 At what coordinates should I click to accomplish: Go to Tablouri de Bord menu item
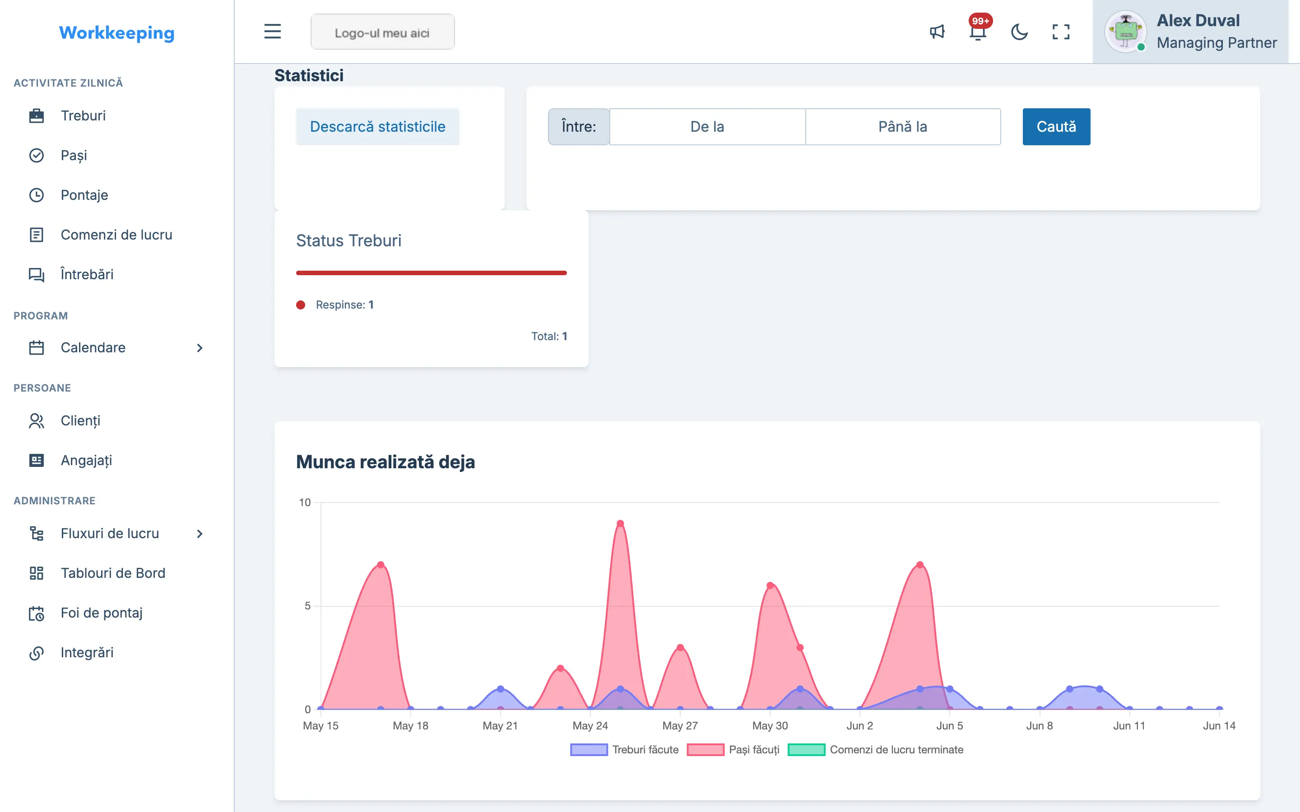(113, 573)
